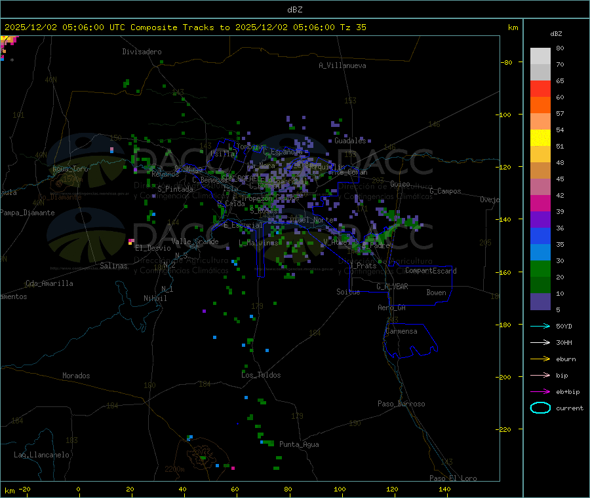
Task: Click the Guico map label
Action: (400, 184)
